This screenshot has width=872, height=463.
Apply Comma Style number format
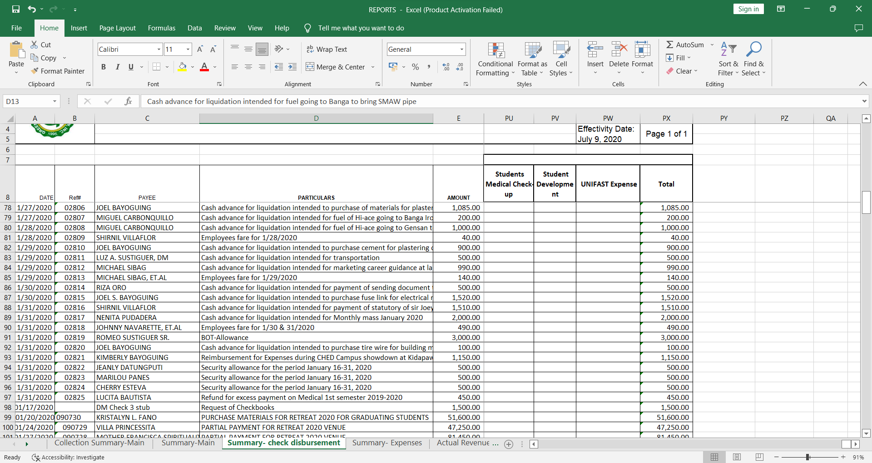pyautogui.click(x=429, y=67)
